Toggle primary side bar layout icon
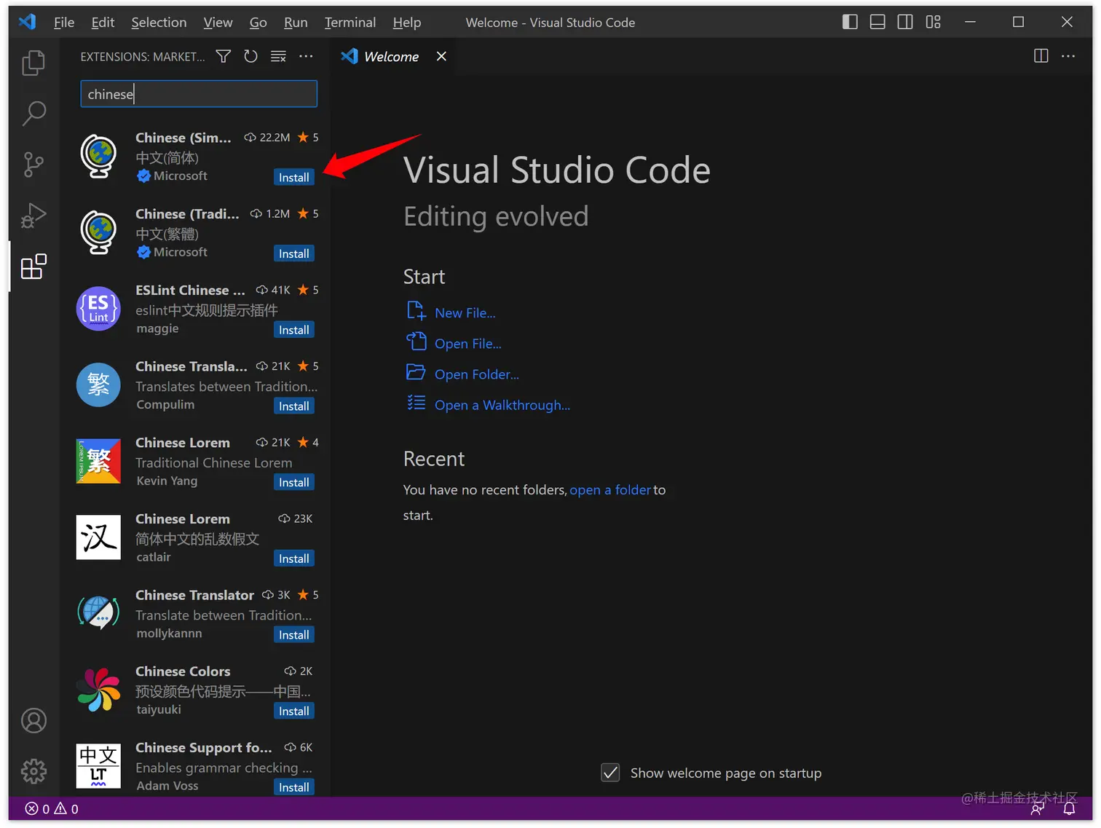 click(850, 22)
